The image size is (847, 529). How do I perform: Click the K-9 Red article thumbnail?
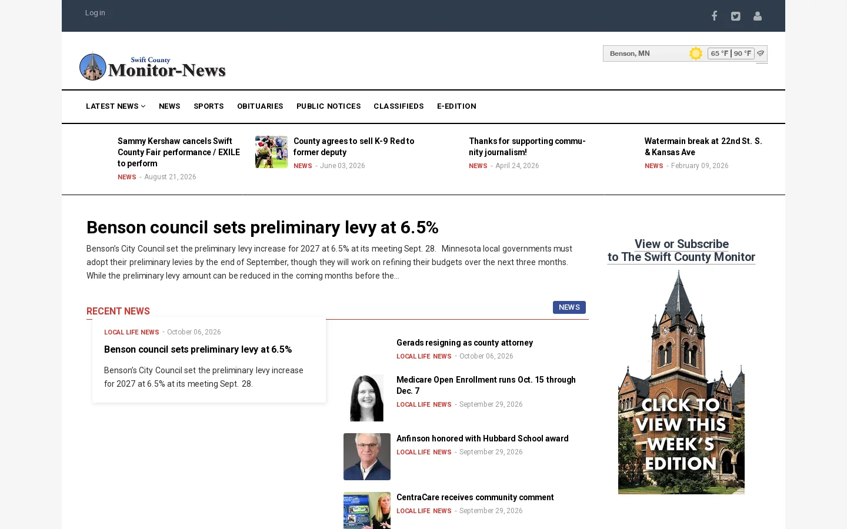point(271,152)
